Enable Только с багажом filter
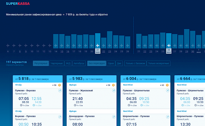The height and width of the screenshot is (126, 205). (135, 63)
